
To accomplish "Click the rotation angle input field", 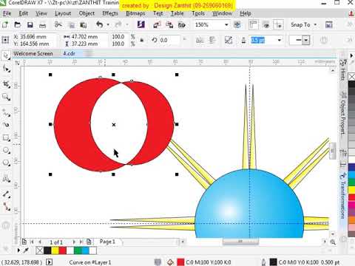I will pos(169,40).
